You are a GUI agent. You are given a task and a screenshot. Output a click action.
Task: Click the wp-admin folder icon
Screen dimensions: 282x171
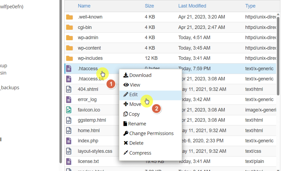69,38
